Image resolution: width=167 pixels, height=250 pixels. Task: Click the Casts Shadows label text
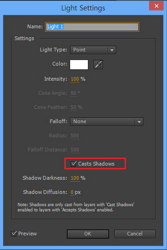96,164
